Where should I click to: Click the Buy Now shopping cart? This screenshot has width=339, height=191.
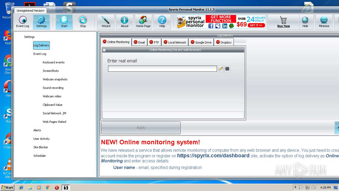click(x=283, y=22)
